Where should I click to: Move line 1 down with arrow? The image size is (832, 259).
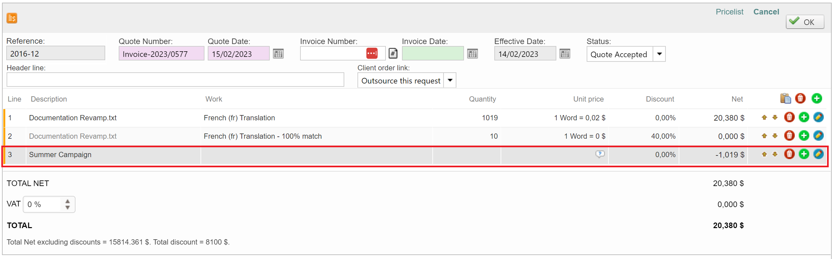(x=775, y=117)
